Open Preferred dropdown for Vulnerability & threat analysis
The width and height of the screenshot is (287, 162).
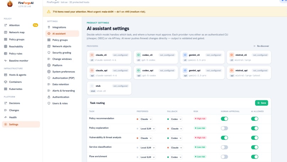click(146, 138)
